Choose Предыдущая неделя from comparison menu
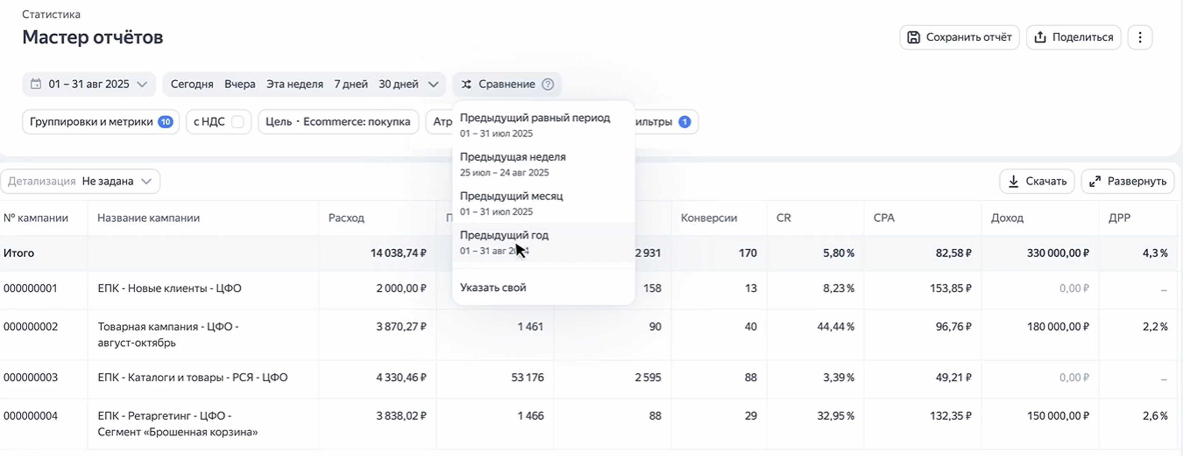The width and height of the screenshot is (1183, 456). point(513,157)
